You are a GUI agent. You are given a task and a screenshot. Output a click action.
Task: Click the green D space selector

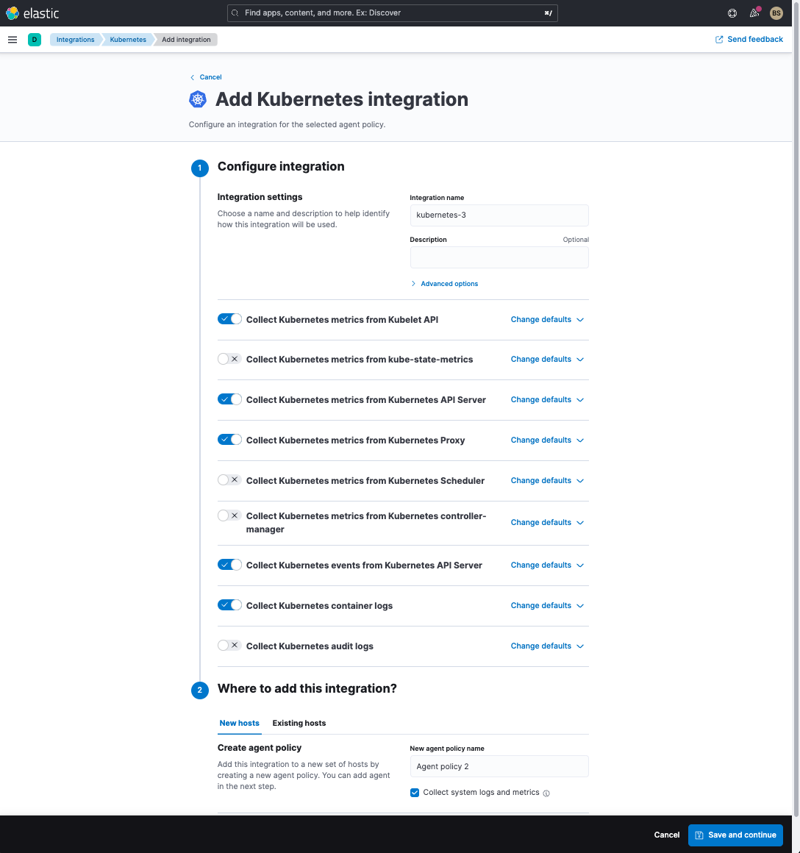(34, 40)
